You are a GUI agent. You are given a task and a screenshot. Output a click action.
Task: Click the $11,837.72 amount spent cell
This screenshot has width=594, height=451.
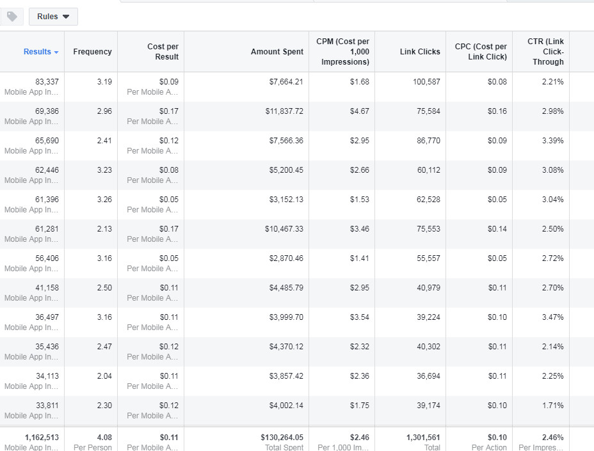284,111
